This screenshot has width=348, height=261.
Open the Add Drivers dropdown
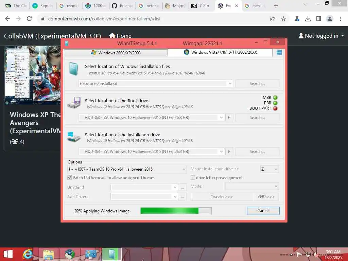click(x=144, y=197)
